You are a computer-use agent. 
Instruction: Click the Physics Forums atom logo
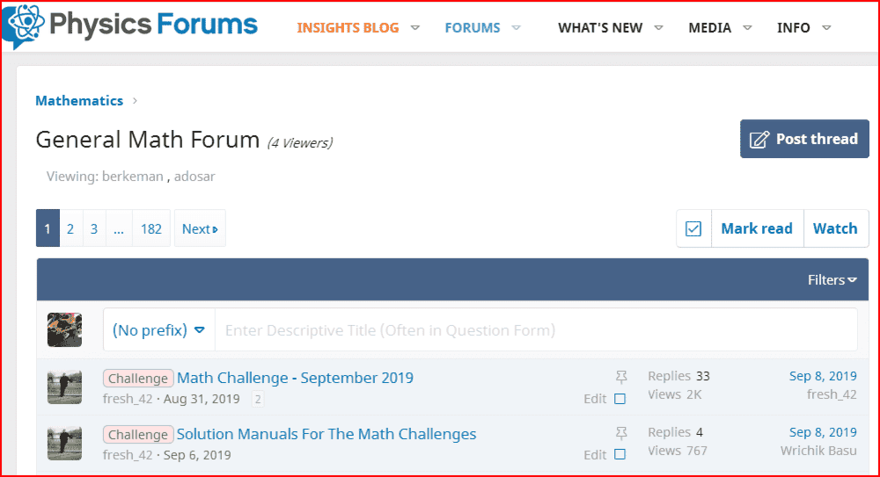coord(24,25)
